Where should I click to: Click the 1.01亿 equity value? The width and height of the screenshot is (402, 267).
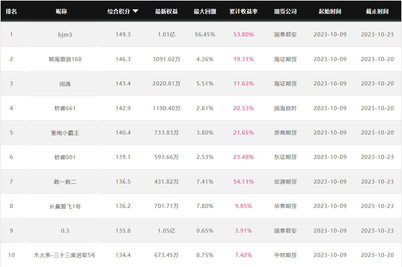tap(166, 34)
